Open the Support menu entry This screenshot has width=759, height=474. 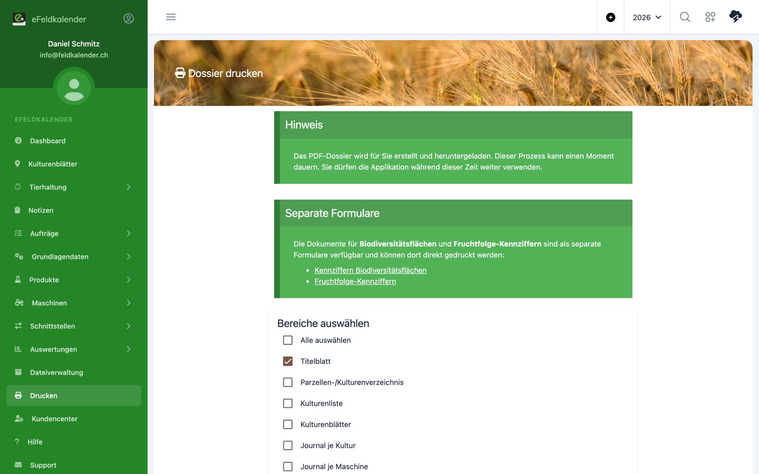74,465
